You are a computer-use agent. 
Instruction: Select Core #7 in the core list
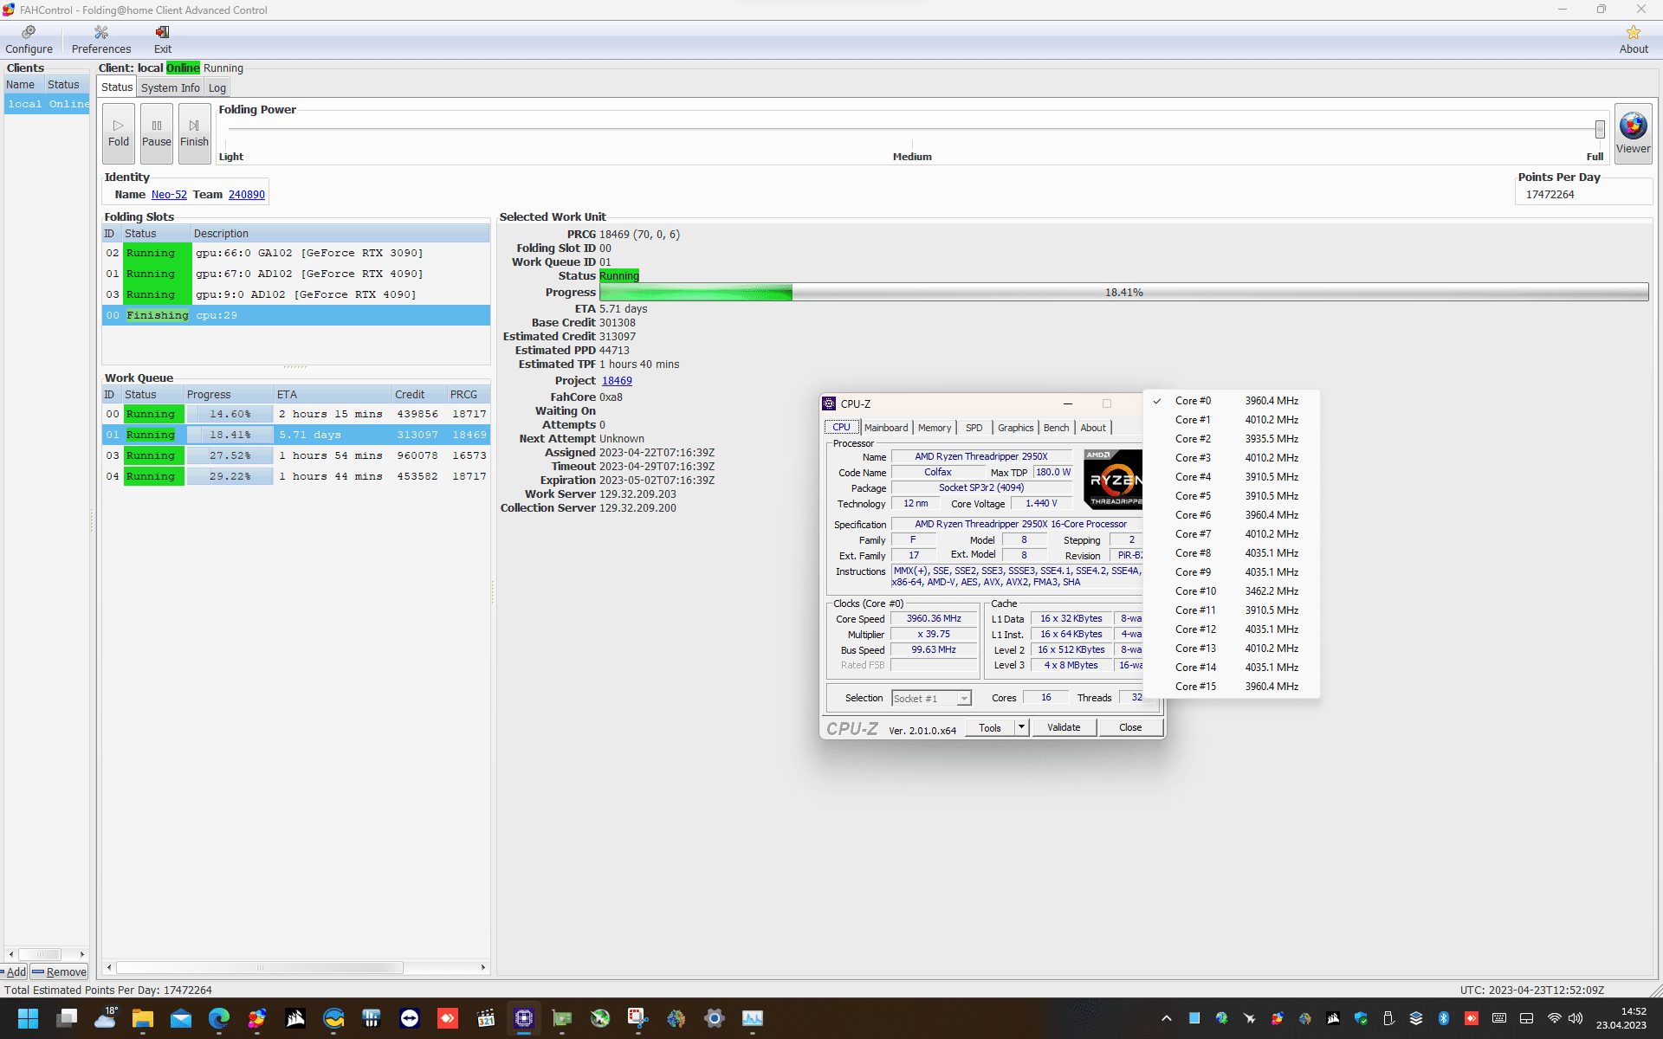pos(1232,534)
